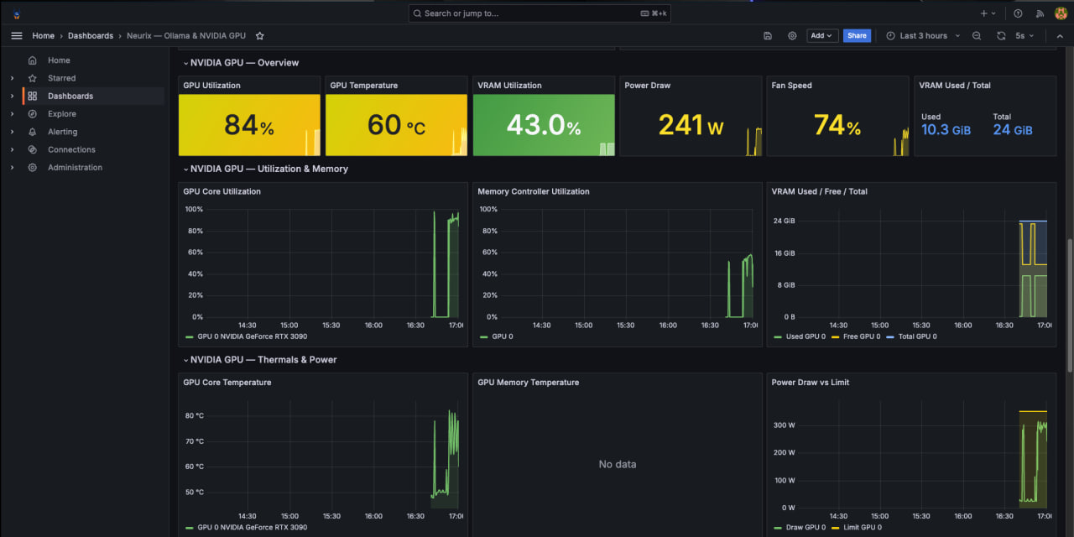Open the 5s refresh interval dropdown
This screenshot has width=1074, height=537.
pyautogui.click(x=1024, y=36)
